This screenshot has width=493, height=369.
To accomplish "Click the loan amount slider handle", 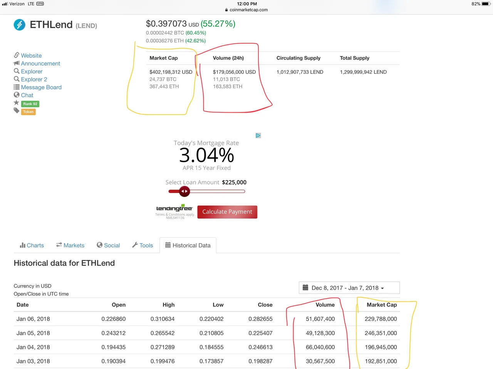I will point(184,191).
